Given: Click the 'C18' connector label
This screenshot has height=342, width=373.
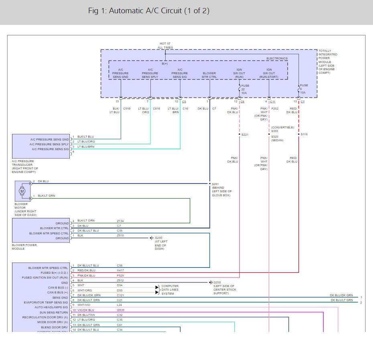Looking at the screenshot, I should pyautogui.click(x=185, y=109).
